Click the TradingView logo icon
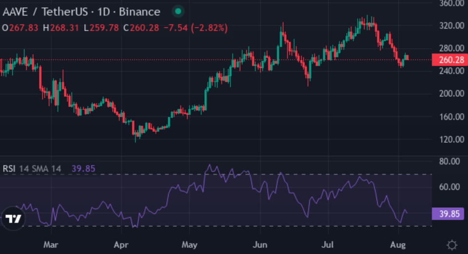This screenshot has width=468, height=254. click(x=14, y=219)
